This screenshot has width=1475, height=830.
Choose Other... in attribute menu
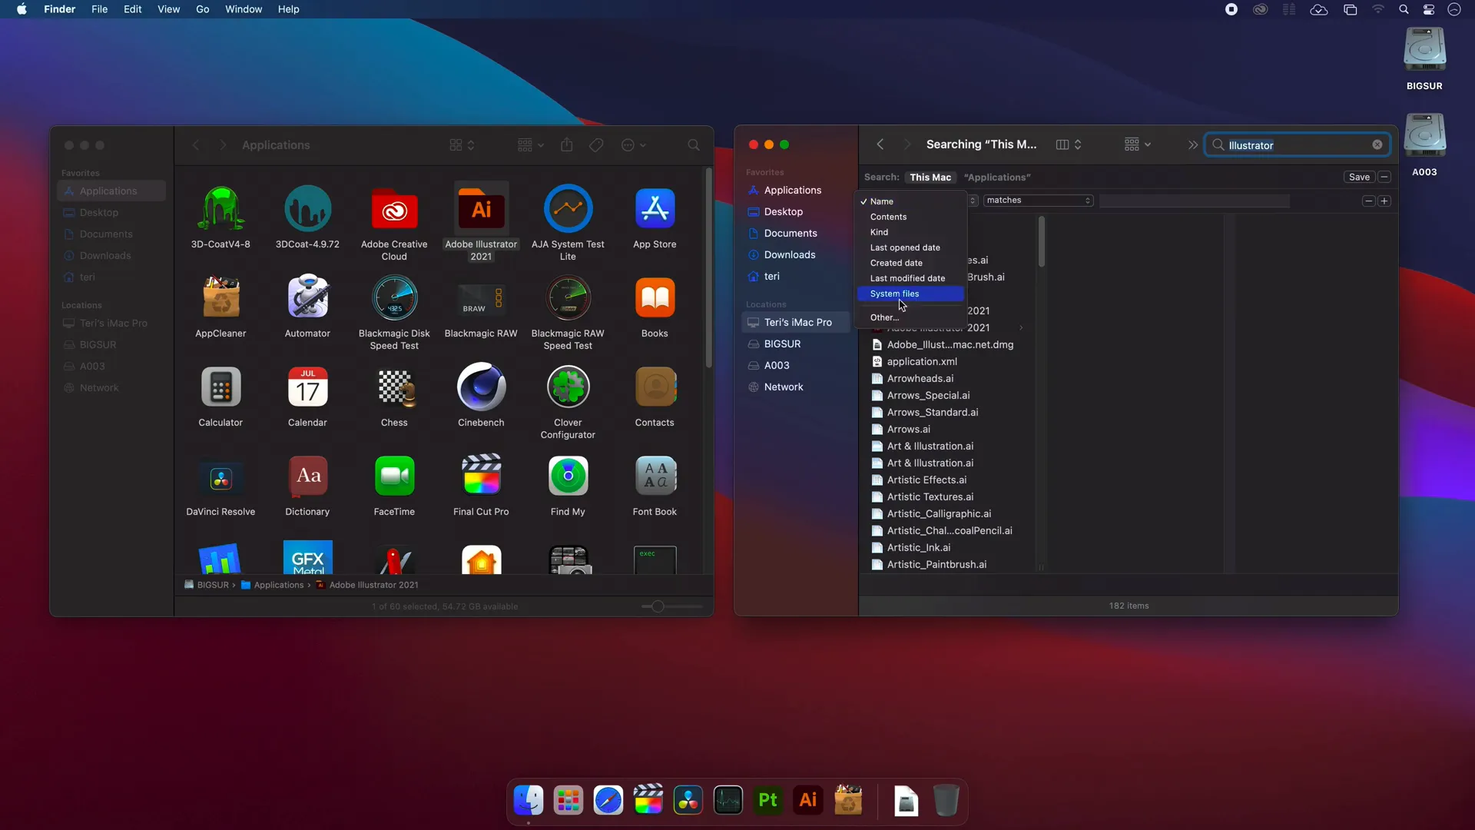click(x=910, y=317)
